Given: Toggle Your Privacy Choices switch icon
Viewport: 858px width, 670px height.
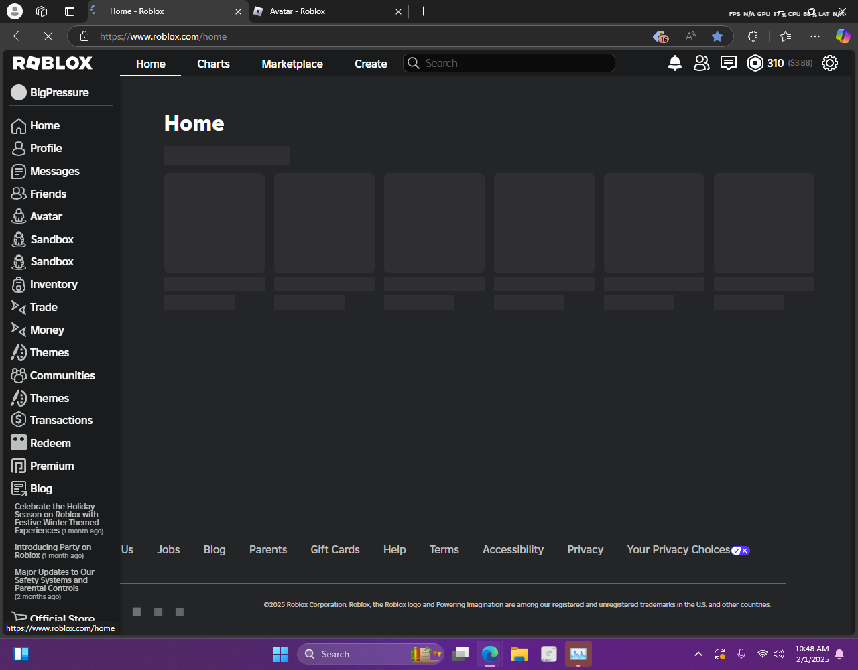Looking at the screenshot, I should pos(740,550).
